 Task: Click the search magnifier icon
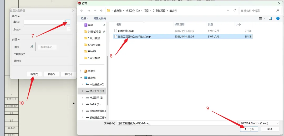pos(278,11)
